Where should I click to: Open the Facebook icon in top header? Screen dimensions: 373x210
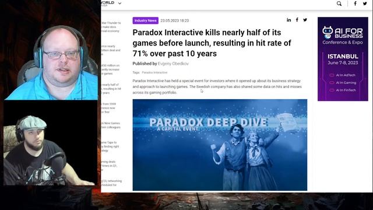(x=355, y=3)
